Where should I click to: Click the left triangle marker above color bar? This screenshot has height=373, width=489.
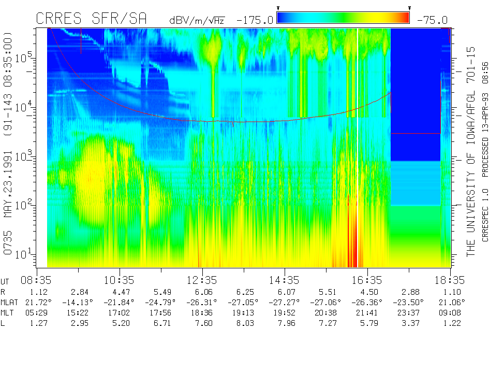[x=278, y=8]
